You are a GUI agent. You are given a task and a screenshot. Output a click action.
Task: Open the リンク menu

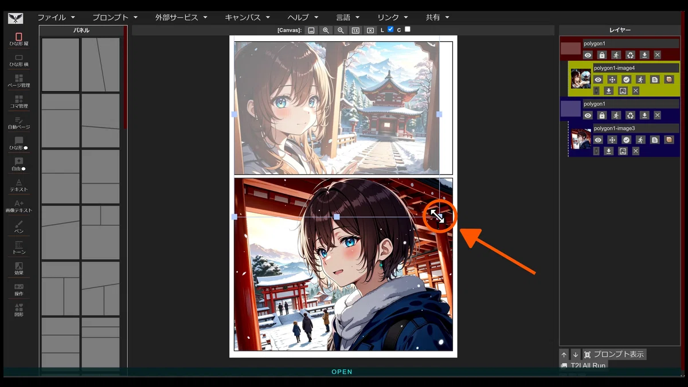point(393,17)
